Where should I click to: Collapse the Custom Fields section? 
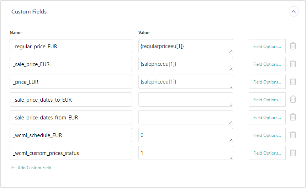294,11
